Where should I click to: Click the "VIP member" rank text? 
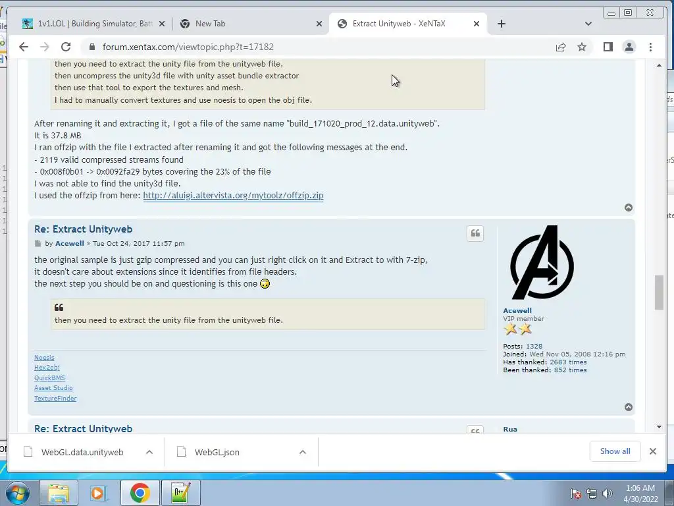(x=523, y=319)
